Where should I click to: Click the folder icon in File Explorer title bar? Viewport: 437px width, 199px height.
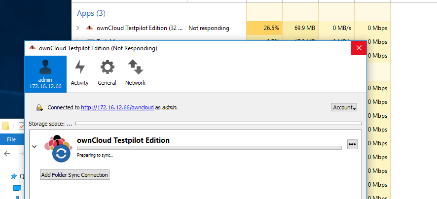click(5, 126)
